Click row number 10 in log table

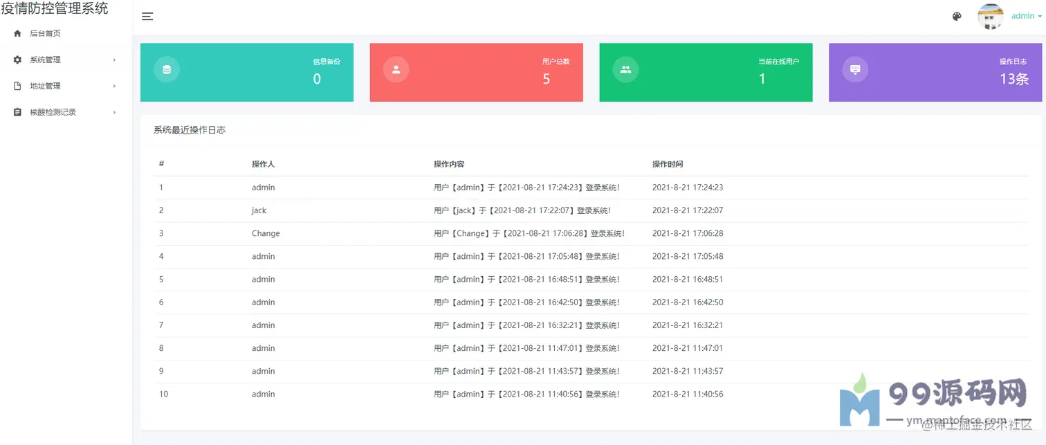click(163, 394)
